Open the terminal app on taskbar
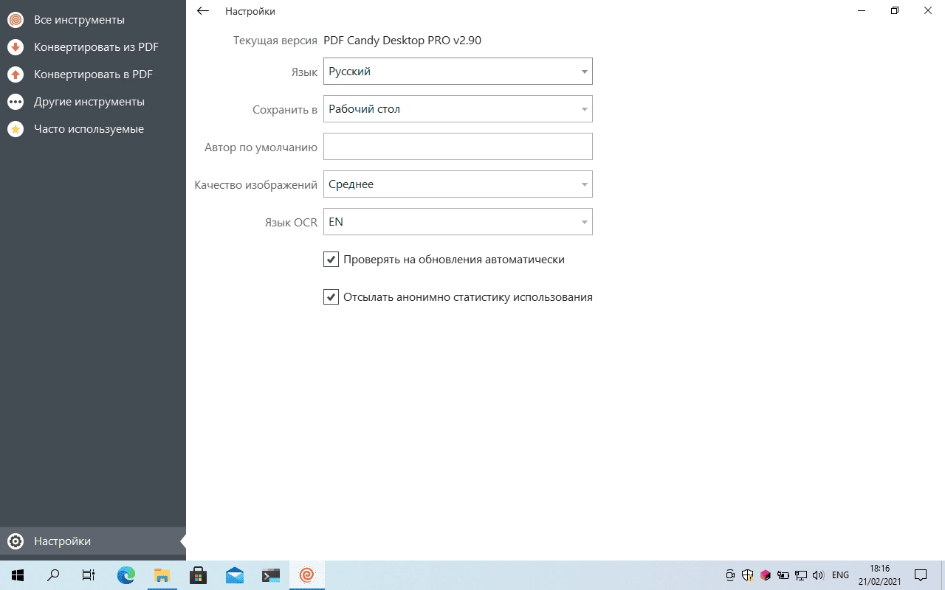This screenshot has width=945, height=590. coord(271,575)
